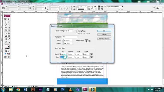
Task: Click formatting affects text T toggle
Action: click(x=8, y=51)
